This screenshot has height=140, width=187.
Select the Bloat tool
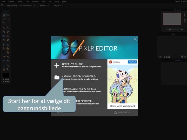pos(4,61)
